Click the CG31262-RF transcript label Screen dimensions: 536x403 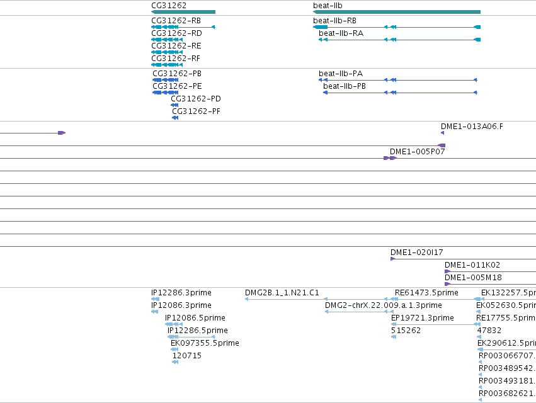176,59
